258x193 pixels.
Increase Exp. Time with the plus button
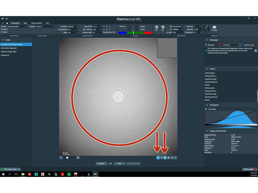[107, 30]
